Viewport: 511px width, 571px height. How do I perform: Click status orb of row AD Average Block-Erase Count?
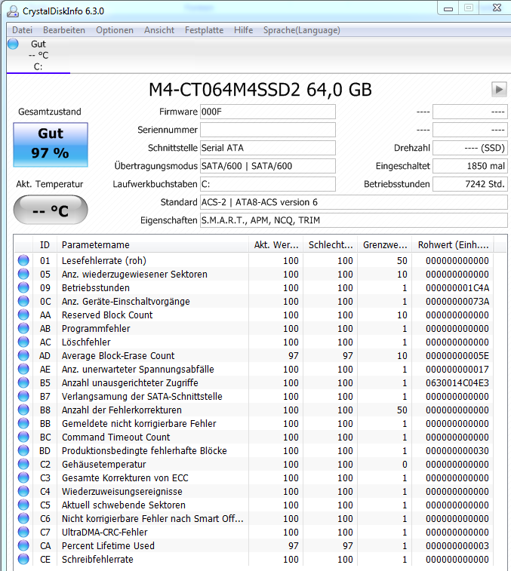(23, 355)
